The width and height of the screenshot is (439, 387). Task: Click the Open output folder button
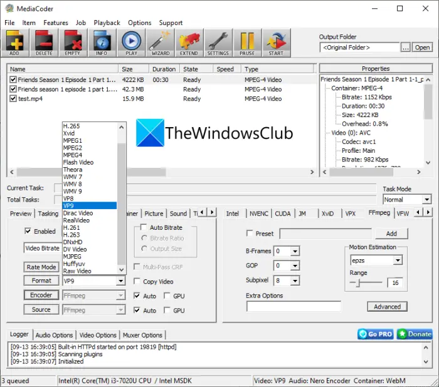[x=422, y=48]
